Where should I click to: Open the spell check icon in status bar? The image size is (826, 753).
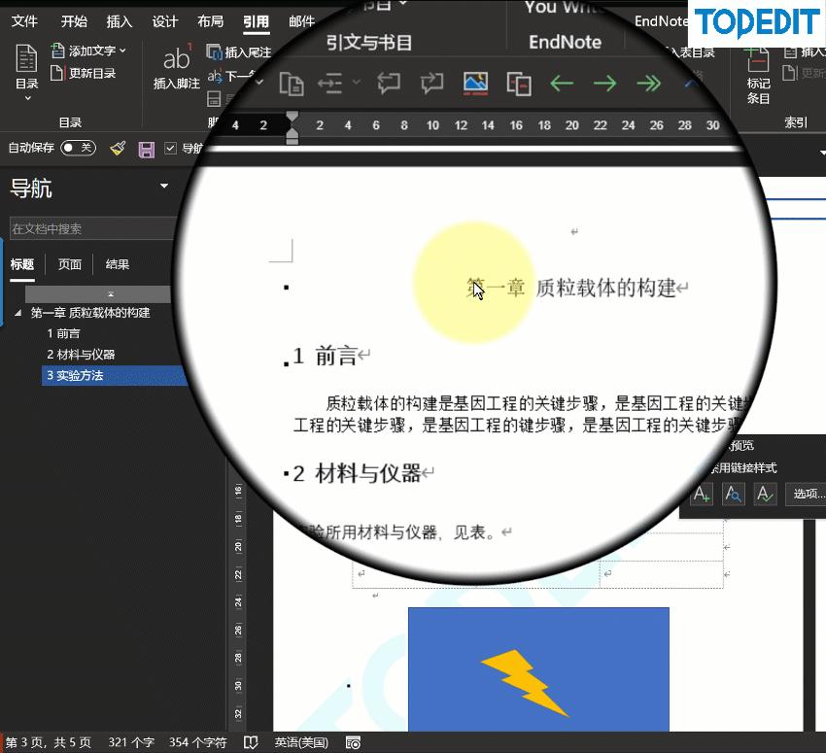pos(251,741)
